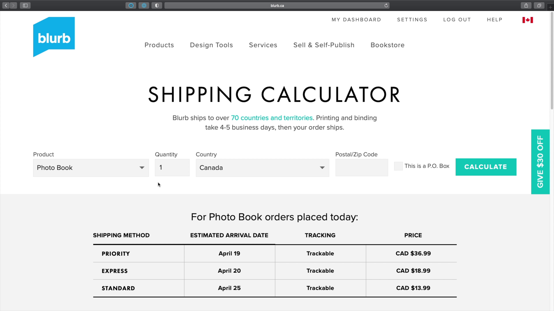Click the CAD $13.99 price
The image size is (554, 311).
[413, 288]
